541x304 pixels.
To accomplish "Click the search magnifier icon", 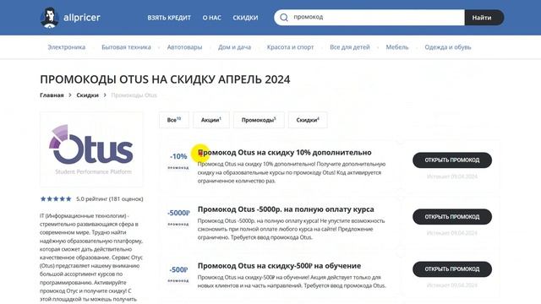I will point(284,17).
